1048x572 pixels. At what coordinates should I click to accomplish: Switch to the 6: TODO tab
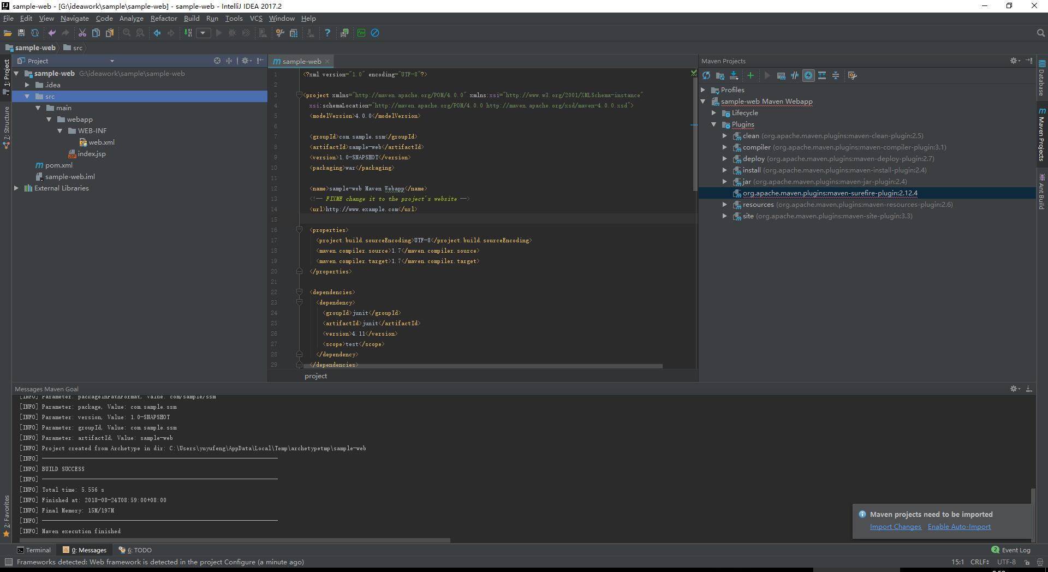click(x=136, y=550)
